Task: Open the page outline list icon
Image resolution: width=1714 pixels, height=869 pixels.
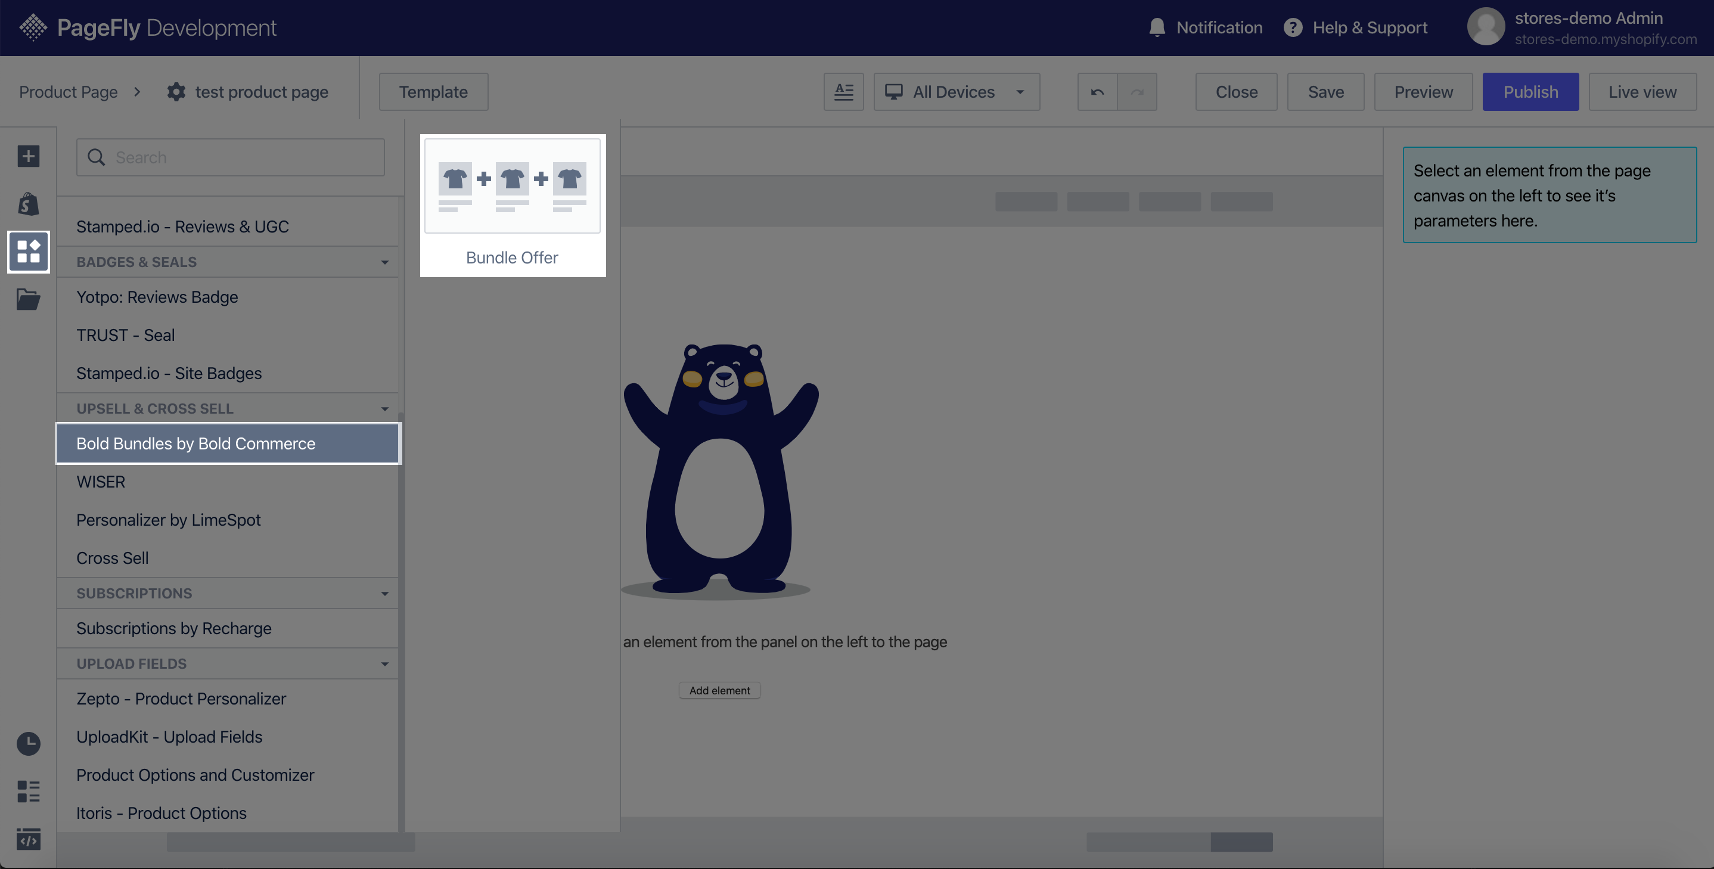Action: pos(29,791)
